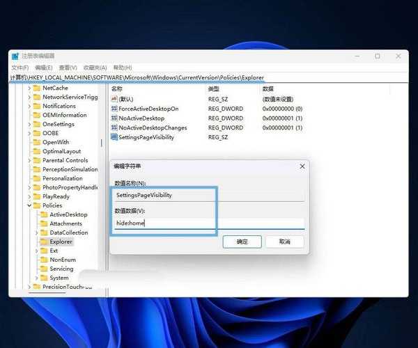This screenshot has width=418, height=348.
Task: Expand the PrecisionTouchPad tree node
Action: click(x=30, y=287)
